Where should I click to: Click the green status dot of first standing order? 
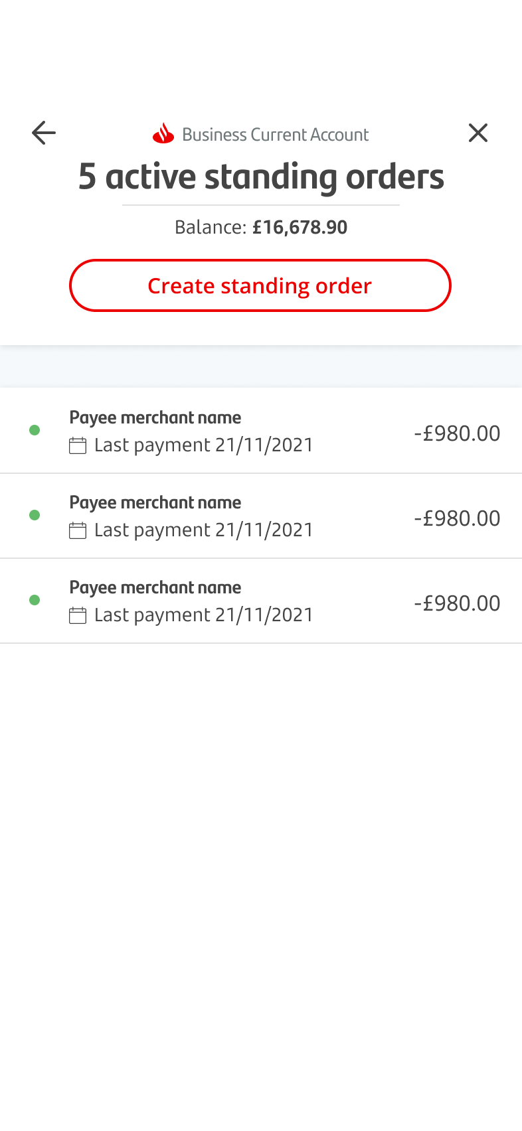(35, 431)
